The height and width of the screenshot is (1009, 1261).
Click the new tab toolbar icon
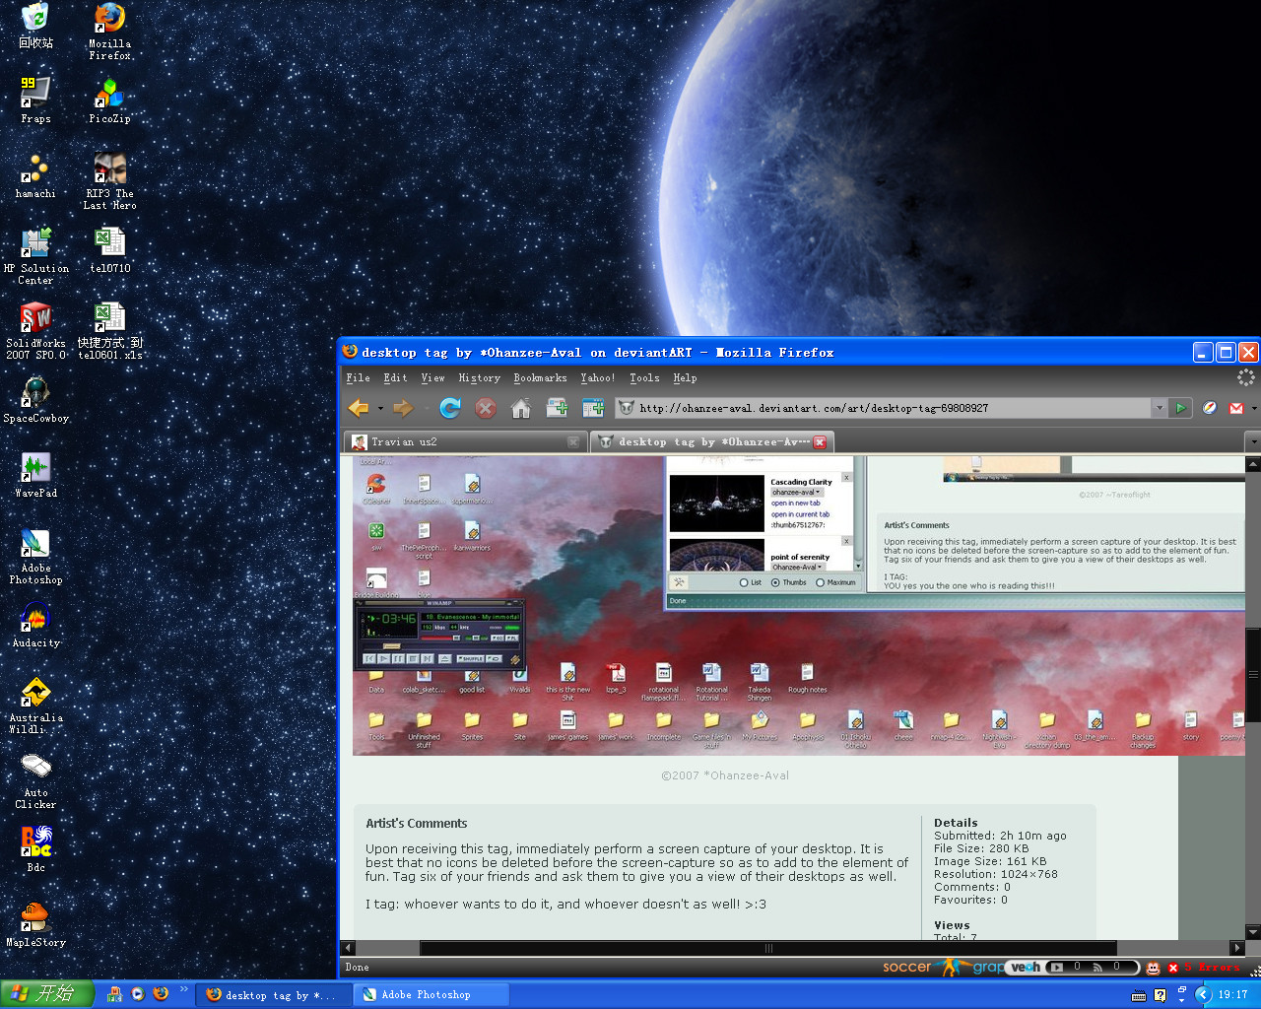click(x=557, y=408)
